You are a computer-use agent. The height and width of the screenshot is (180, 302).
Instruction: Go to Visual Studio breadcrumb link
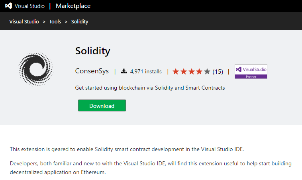pyautogui.click(x=24, y=22)
